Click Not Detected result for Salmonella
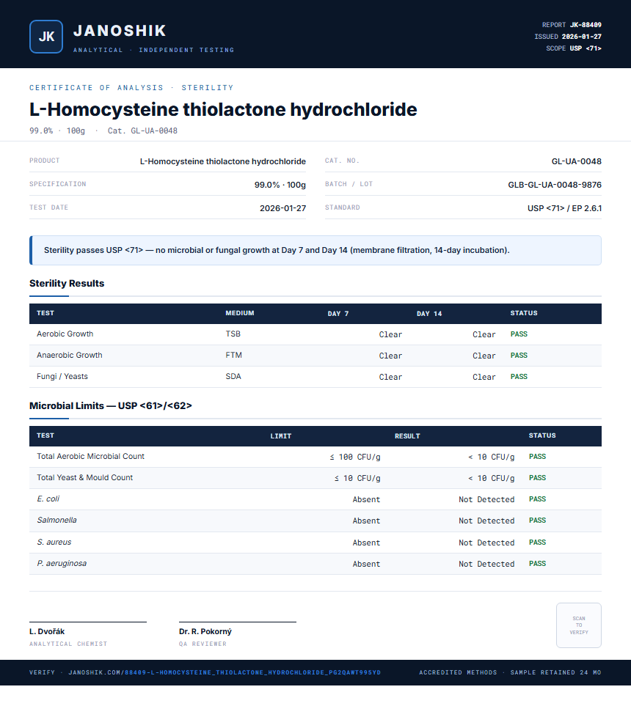The width and height of the screenshot is (631, 706). (486, 521)
